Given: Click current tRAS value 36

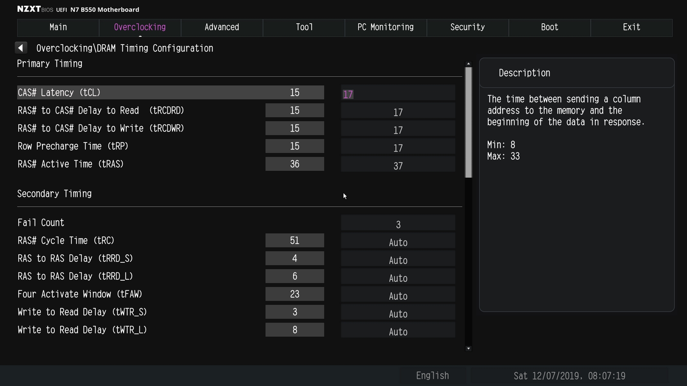Looking at the screenshot, I should click(294, 164).
